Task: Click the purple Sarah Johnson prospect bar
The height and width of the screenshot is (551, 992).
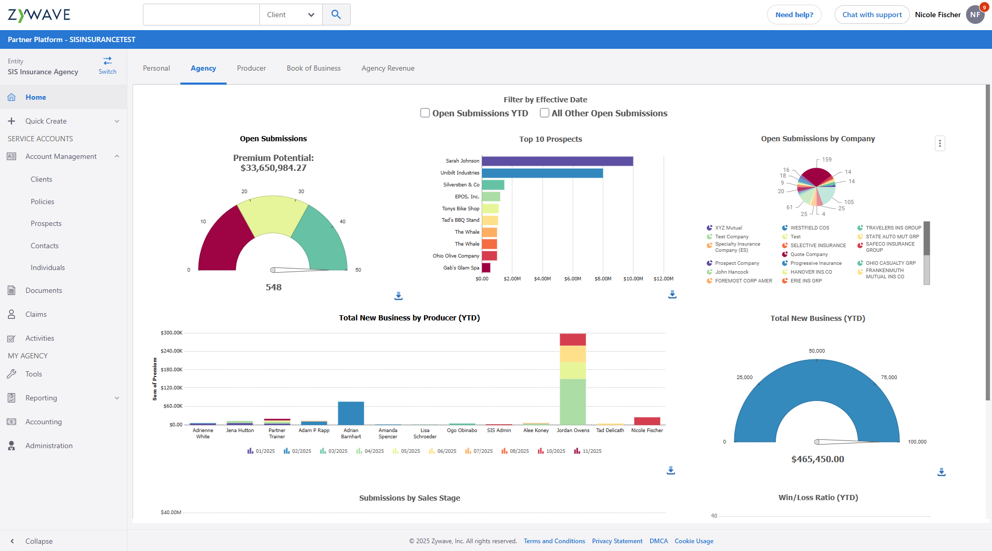Action: click(558, 161)
